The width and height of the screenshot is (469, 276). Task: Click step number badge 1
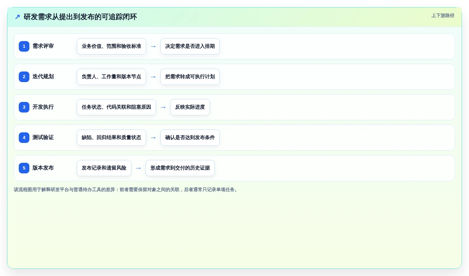[24, 46]
